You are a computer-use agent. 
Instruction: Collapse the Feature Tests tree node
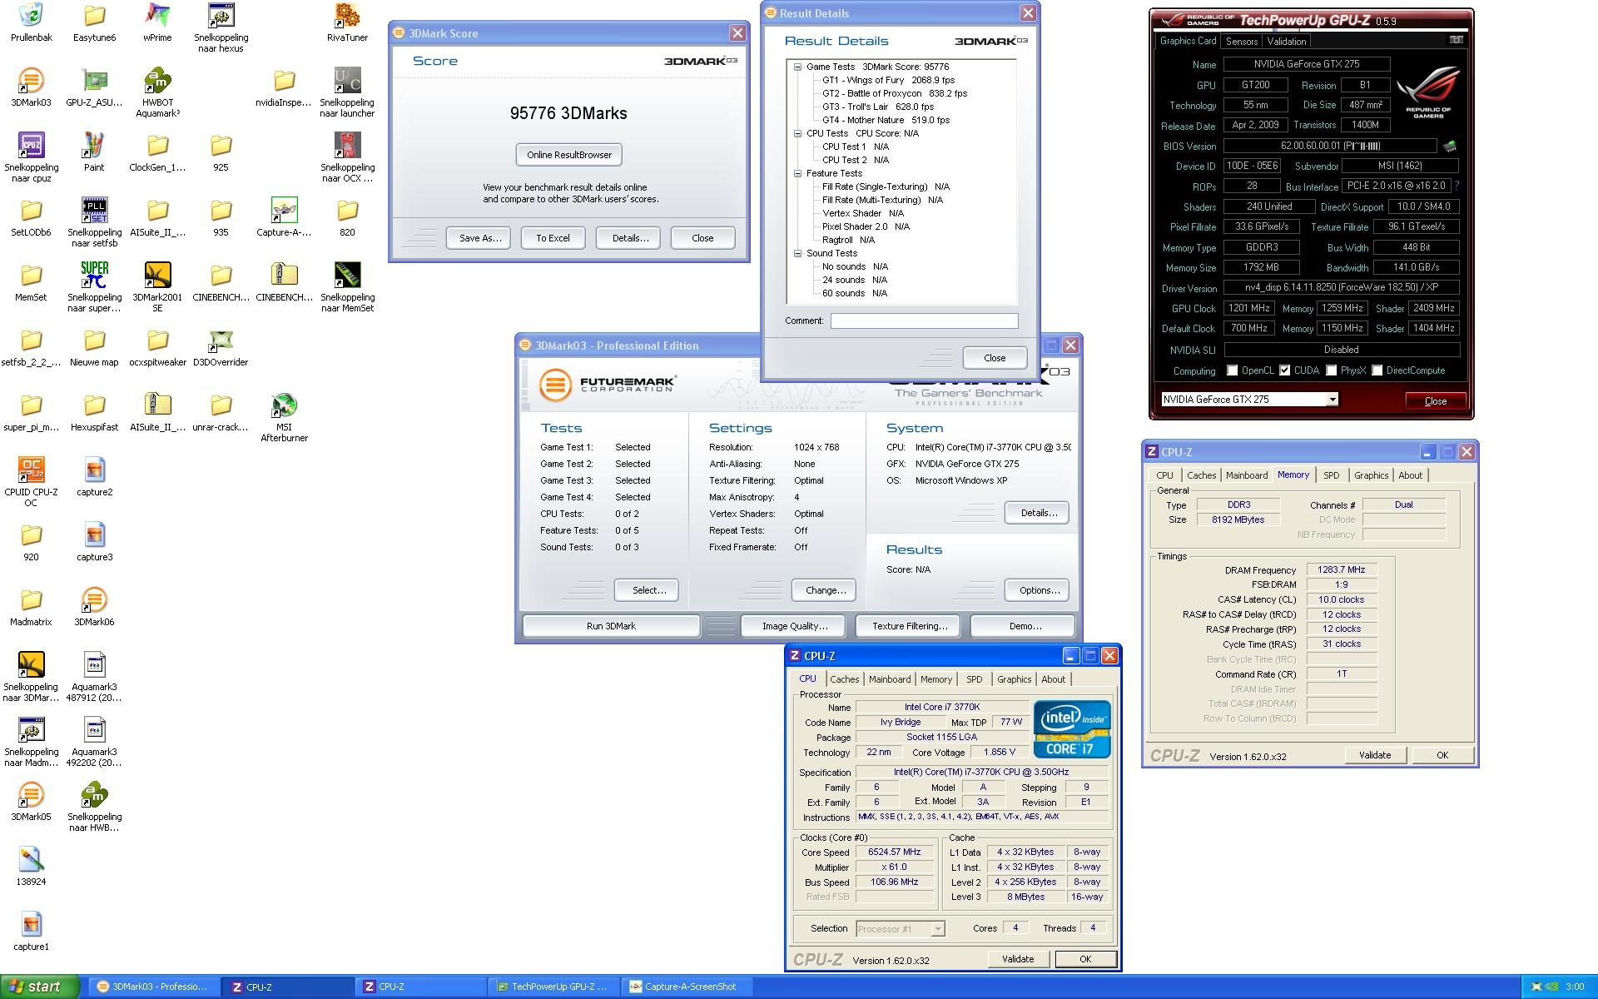pyautogui.click(x=797, y=173)
